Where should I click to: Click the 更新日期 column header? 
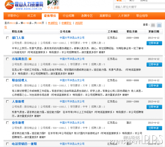point(154,32)
